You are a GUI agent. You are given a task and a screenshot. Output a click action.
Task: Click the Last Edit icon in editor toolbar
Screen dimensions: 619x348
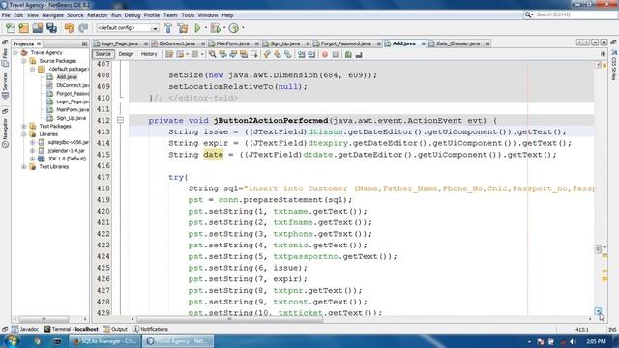click(x=169, y=54)
